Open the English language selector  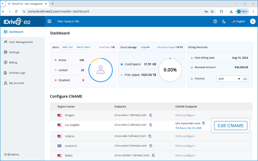point(238,21)
